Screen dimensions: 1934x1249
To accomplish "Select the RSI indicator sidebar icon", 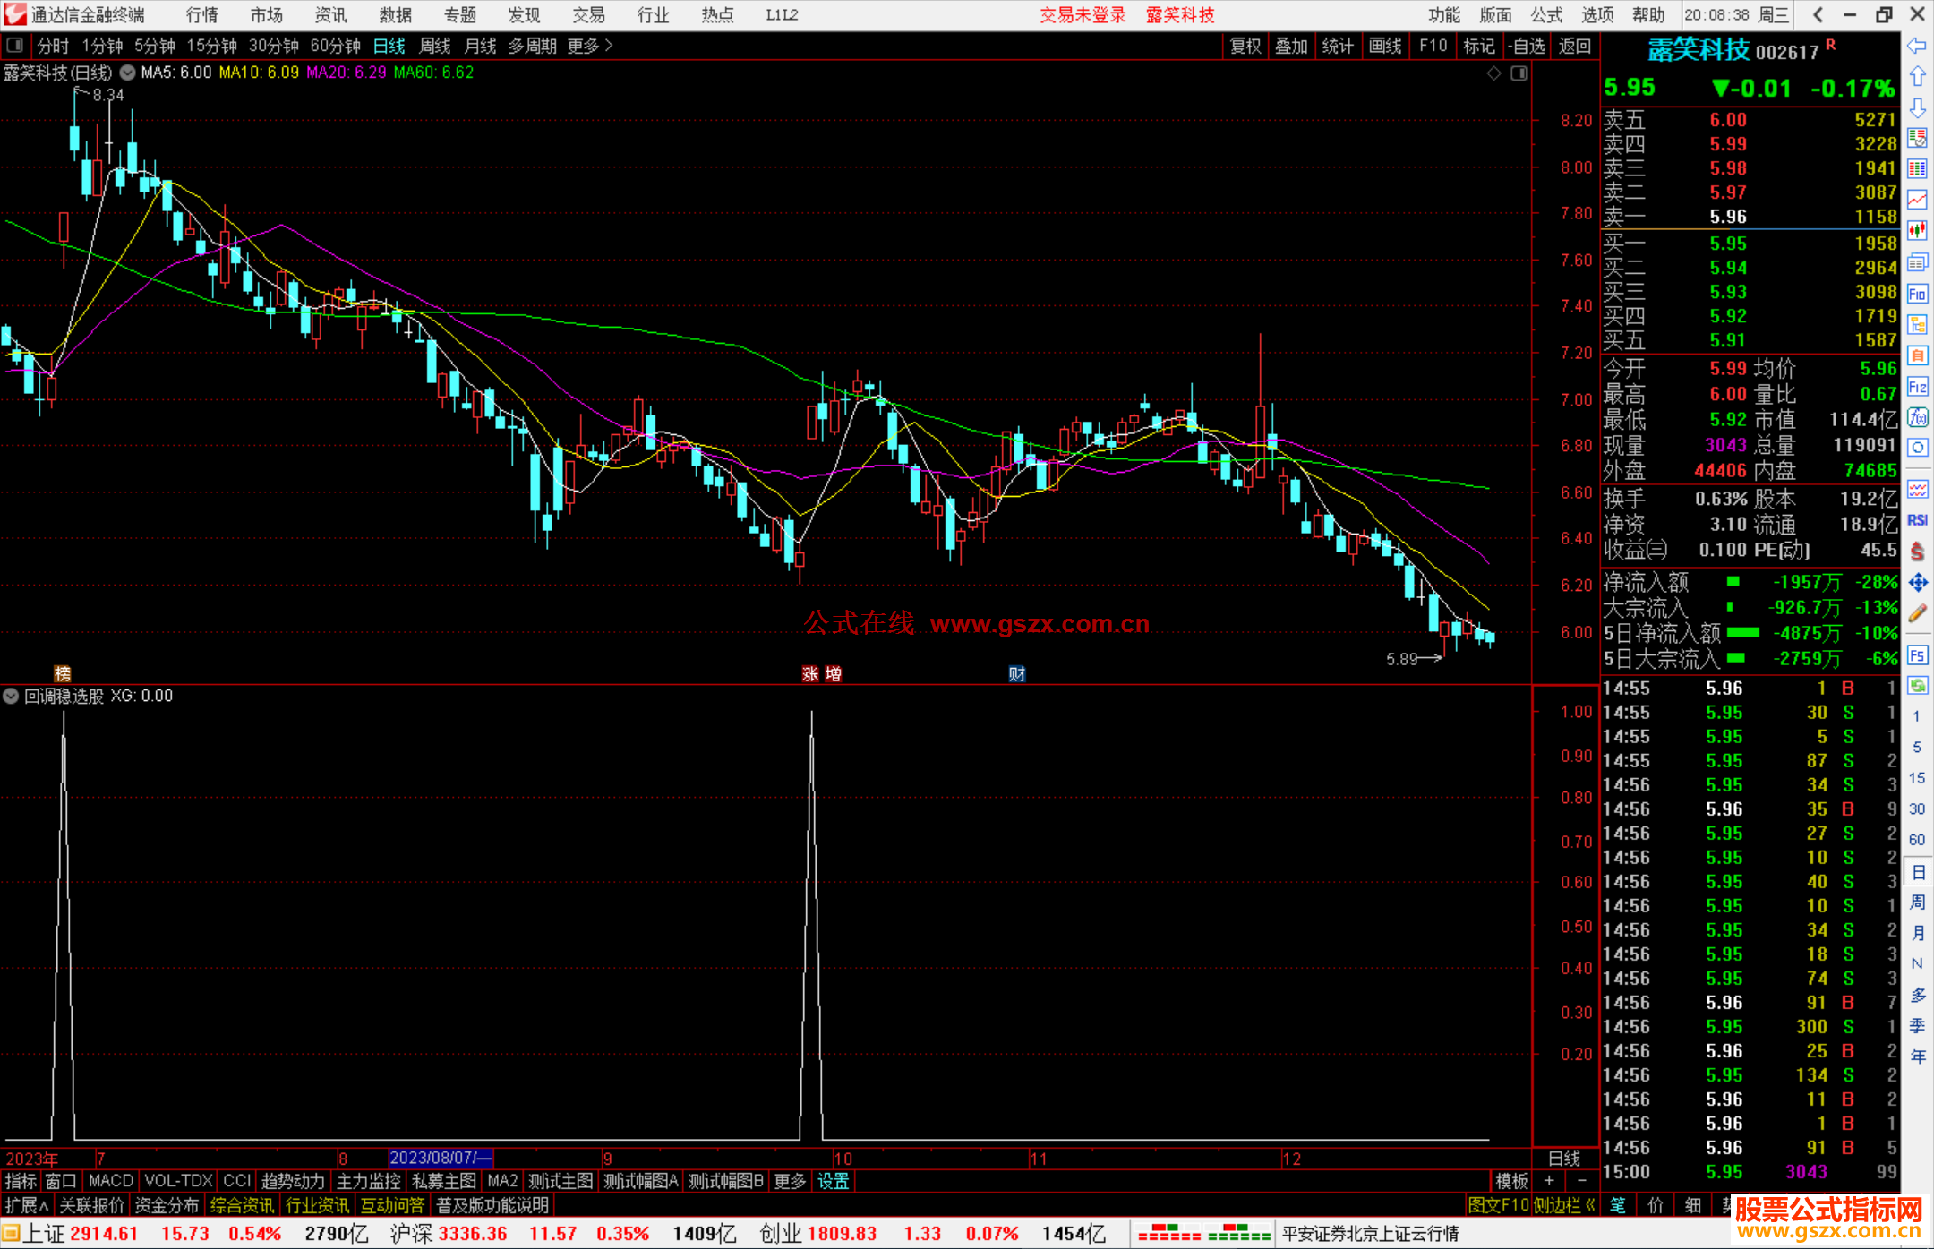I will pyautogui.click(x=1917, y=520).
